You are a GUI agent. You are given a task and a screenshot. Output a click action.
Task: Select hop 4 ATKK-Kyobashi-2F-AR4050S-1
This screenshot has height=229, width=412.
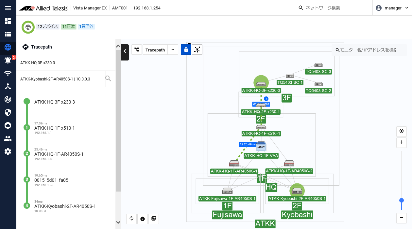(x=65, y=206)
